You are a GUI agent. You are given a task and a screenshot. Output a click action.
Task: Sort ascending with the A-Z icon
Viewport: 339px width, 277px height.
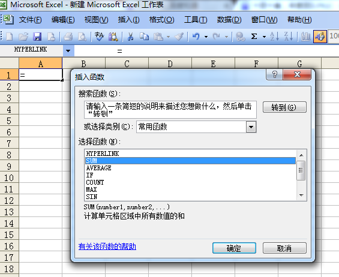(275, 37)
